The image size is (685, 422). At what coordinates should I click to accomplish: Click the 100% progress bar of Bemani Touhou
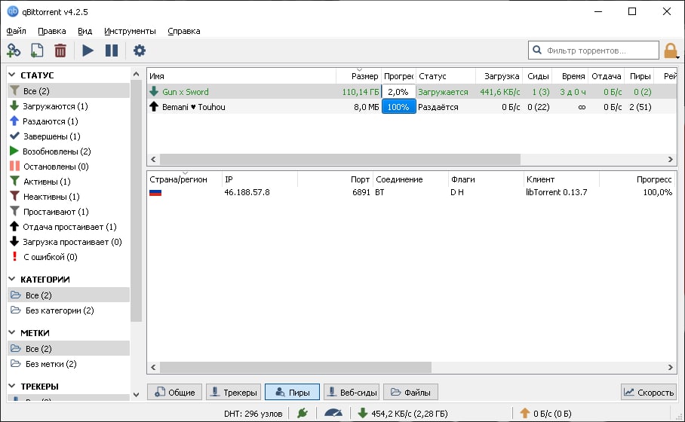coord(398,107)
